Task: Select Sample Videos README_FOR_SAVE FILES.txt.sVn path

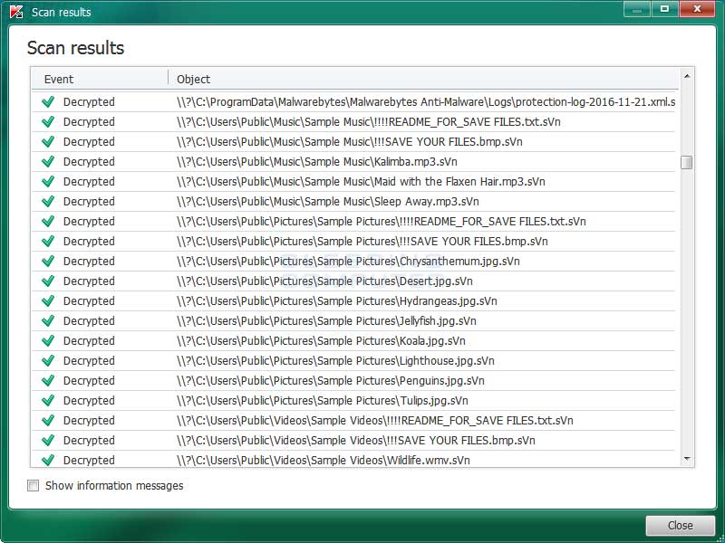Action: tap(375, 420)
